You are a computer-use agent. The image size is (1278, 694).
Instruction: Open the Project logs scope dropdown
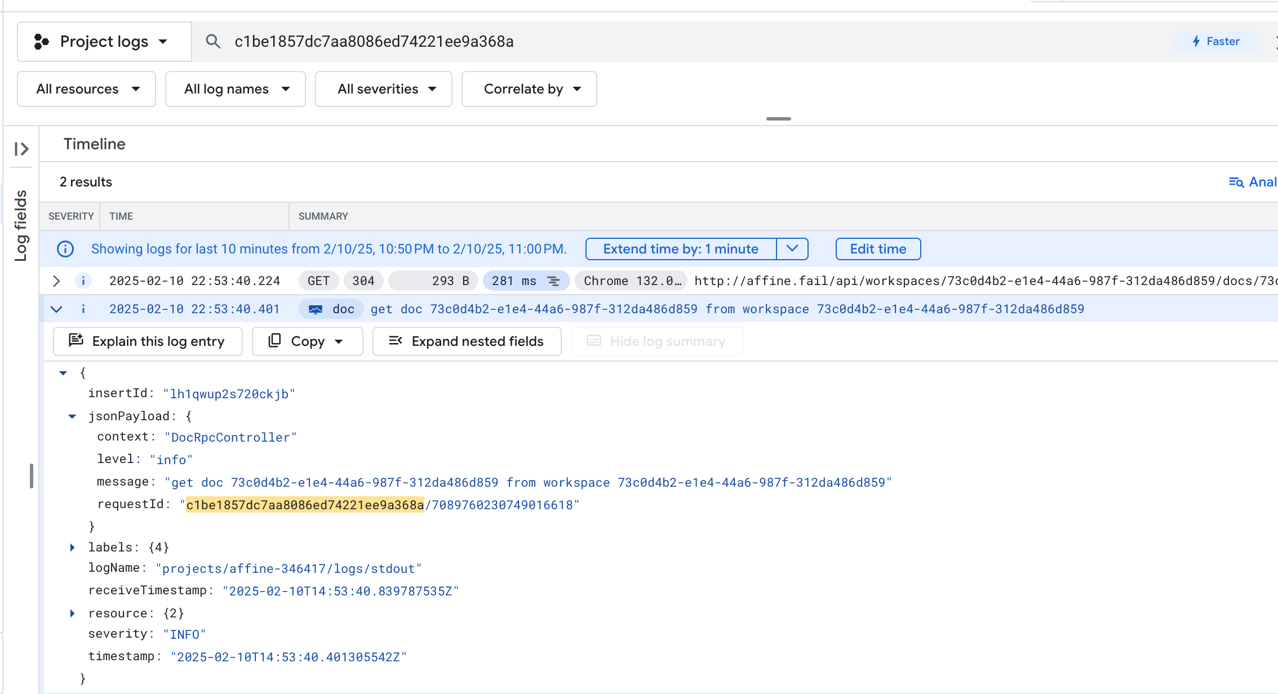click(104, 41)
